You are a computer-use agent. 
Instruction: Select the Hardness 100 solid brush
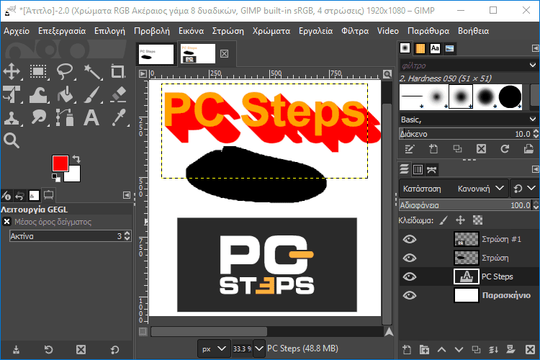coord(510,96)
